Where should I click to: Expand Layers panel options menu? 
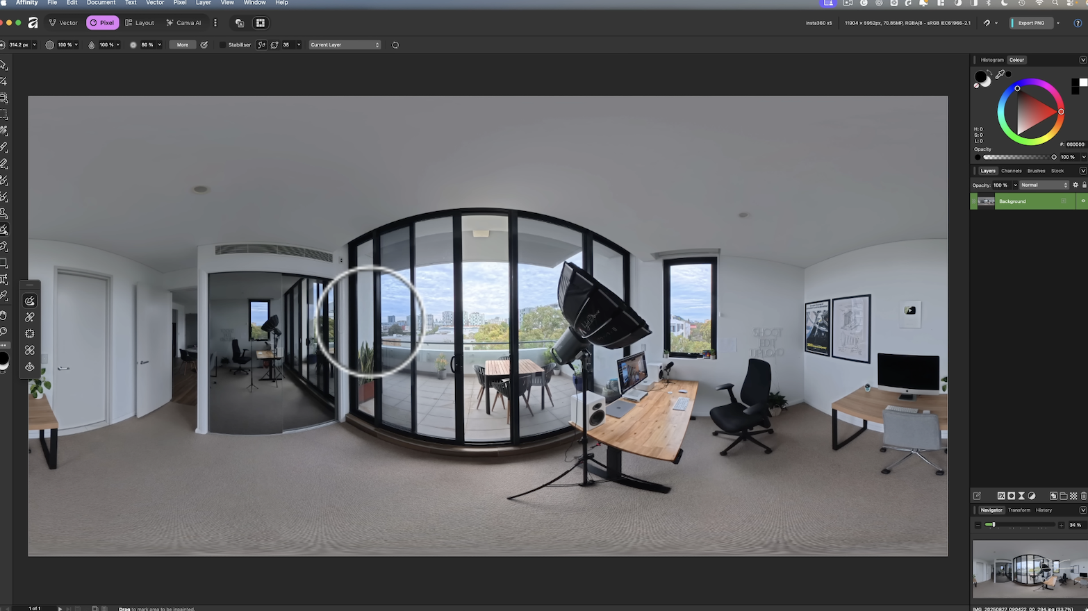point(1082,171)
